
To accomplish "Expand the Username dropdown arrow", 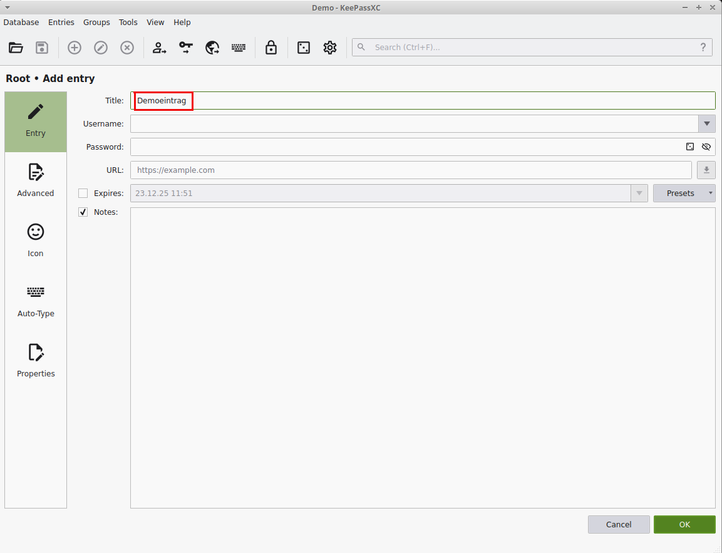I will (x=707, y=123).
